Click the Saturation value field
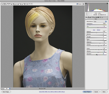This screenshot has height=94, width=109. [x=105, y=54]
